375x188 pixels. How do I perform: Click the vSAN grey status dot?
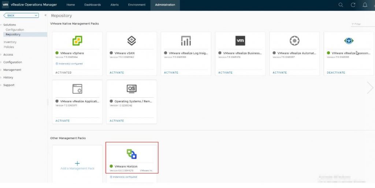pyautogui.click(x=111, y=53)
